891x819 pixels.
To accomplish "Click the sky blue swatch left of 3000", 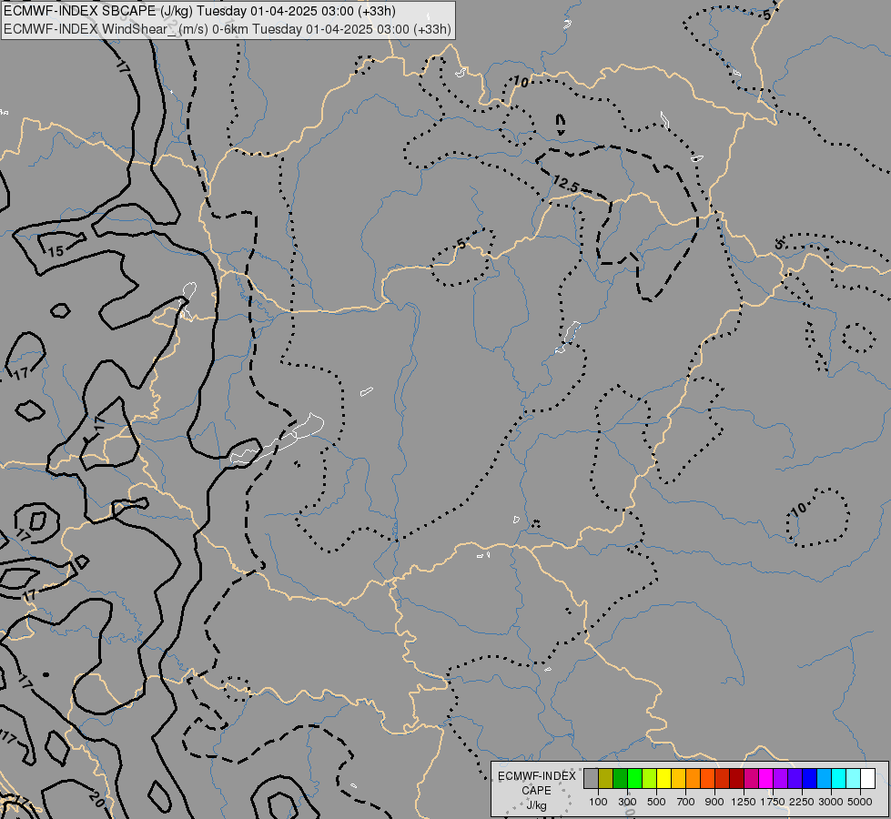I will [x=824, y=778].
